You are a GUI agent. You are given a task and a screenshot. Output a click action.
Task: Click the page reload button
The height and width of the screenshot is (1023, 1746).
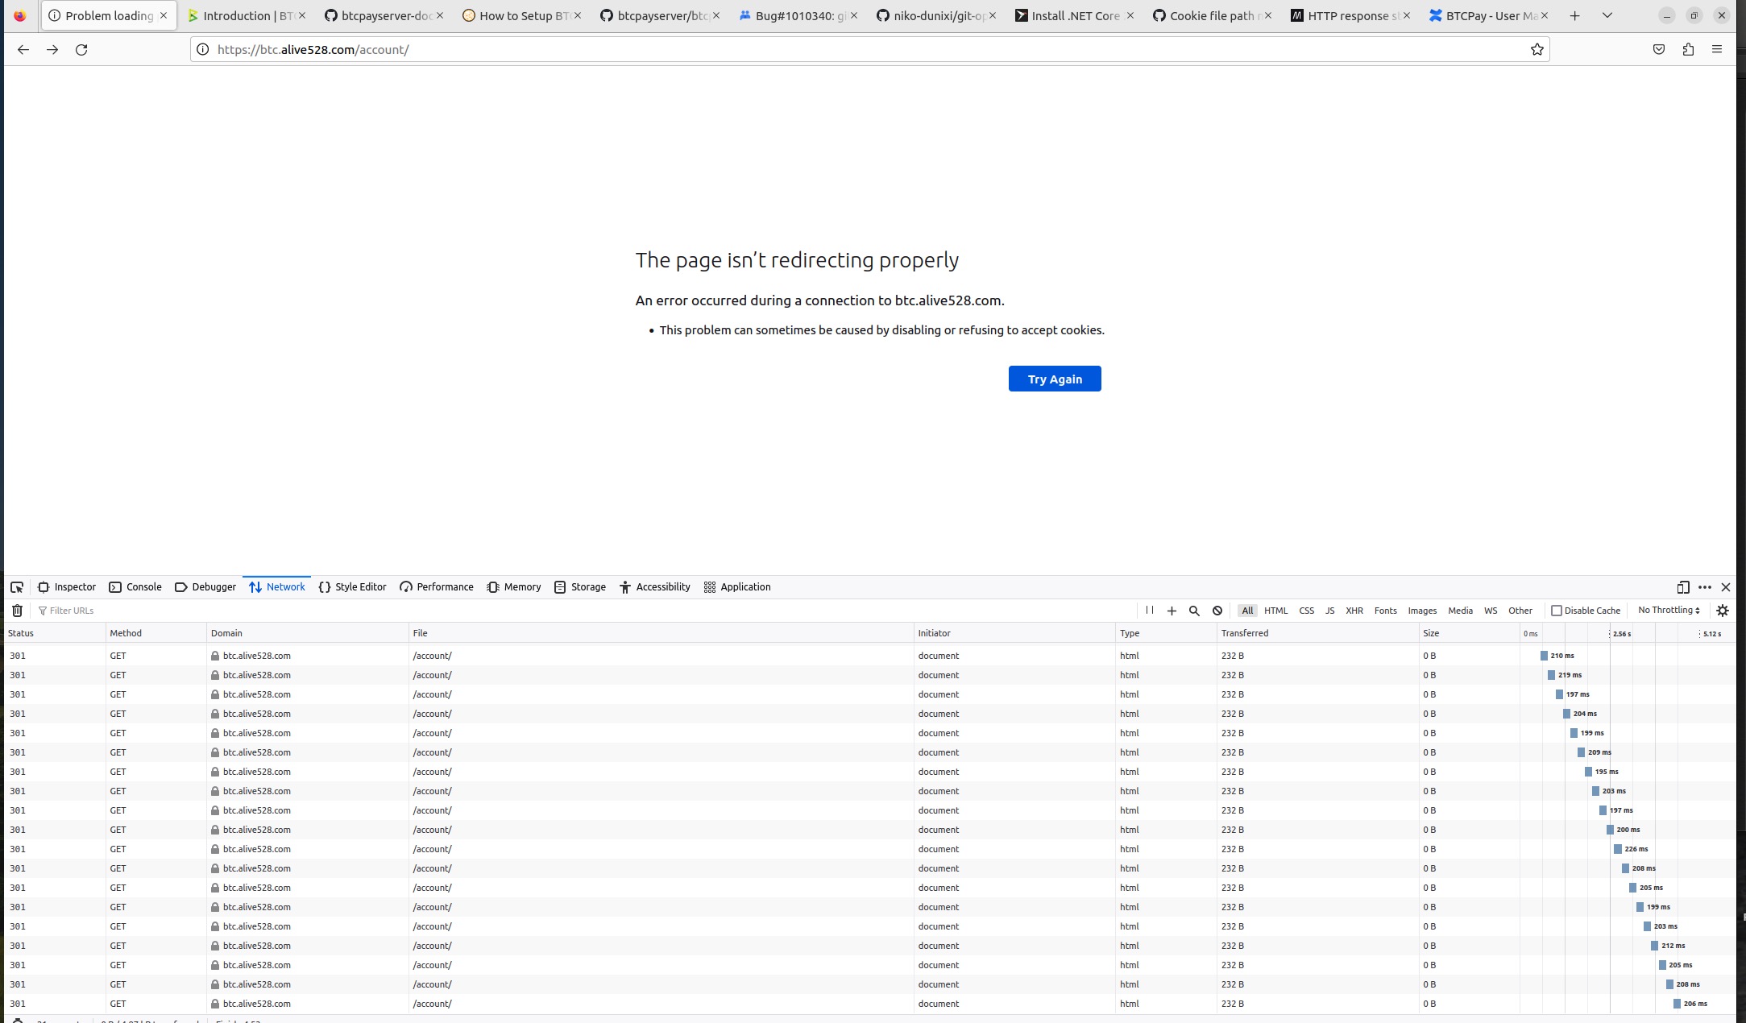82,49
